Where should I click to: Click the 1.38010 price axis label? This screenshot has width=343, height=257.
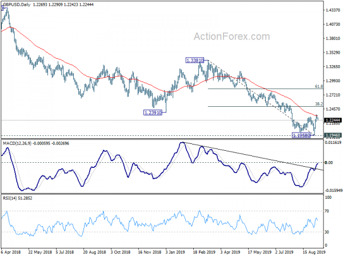[x=333, y=38]
